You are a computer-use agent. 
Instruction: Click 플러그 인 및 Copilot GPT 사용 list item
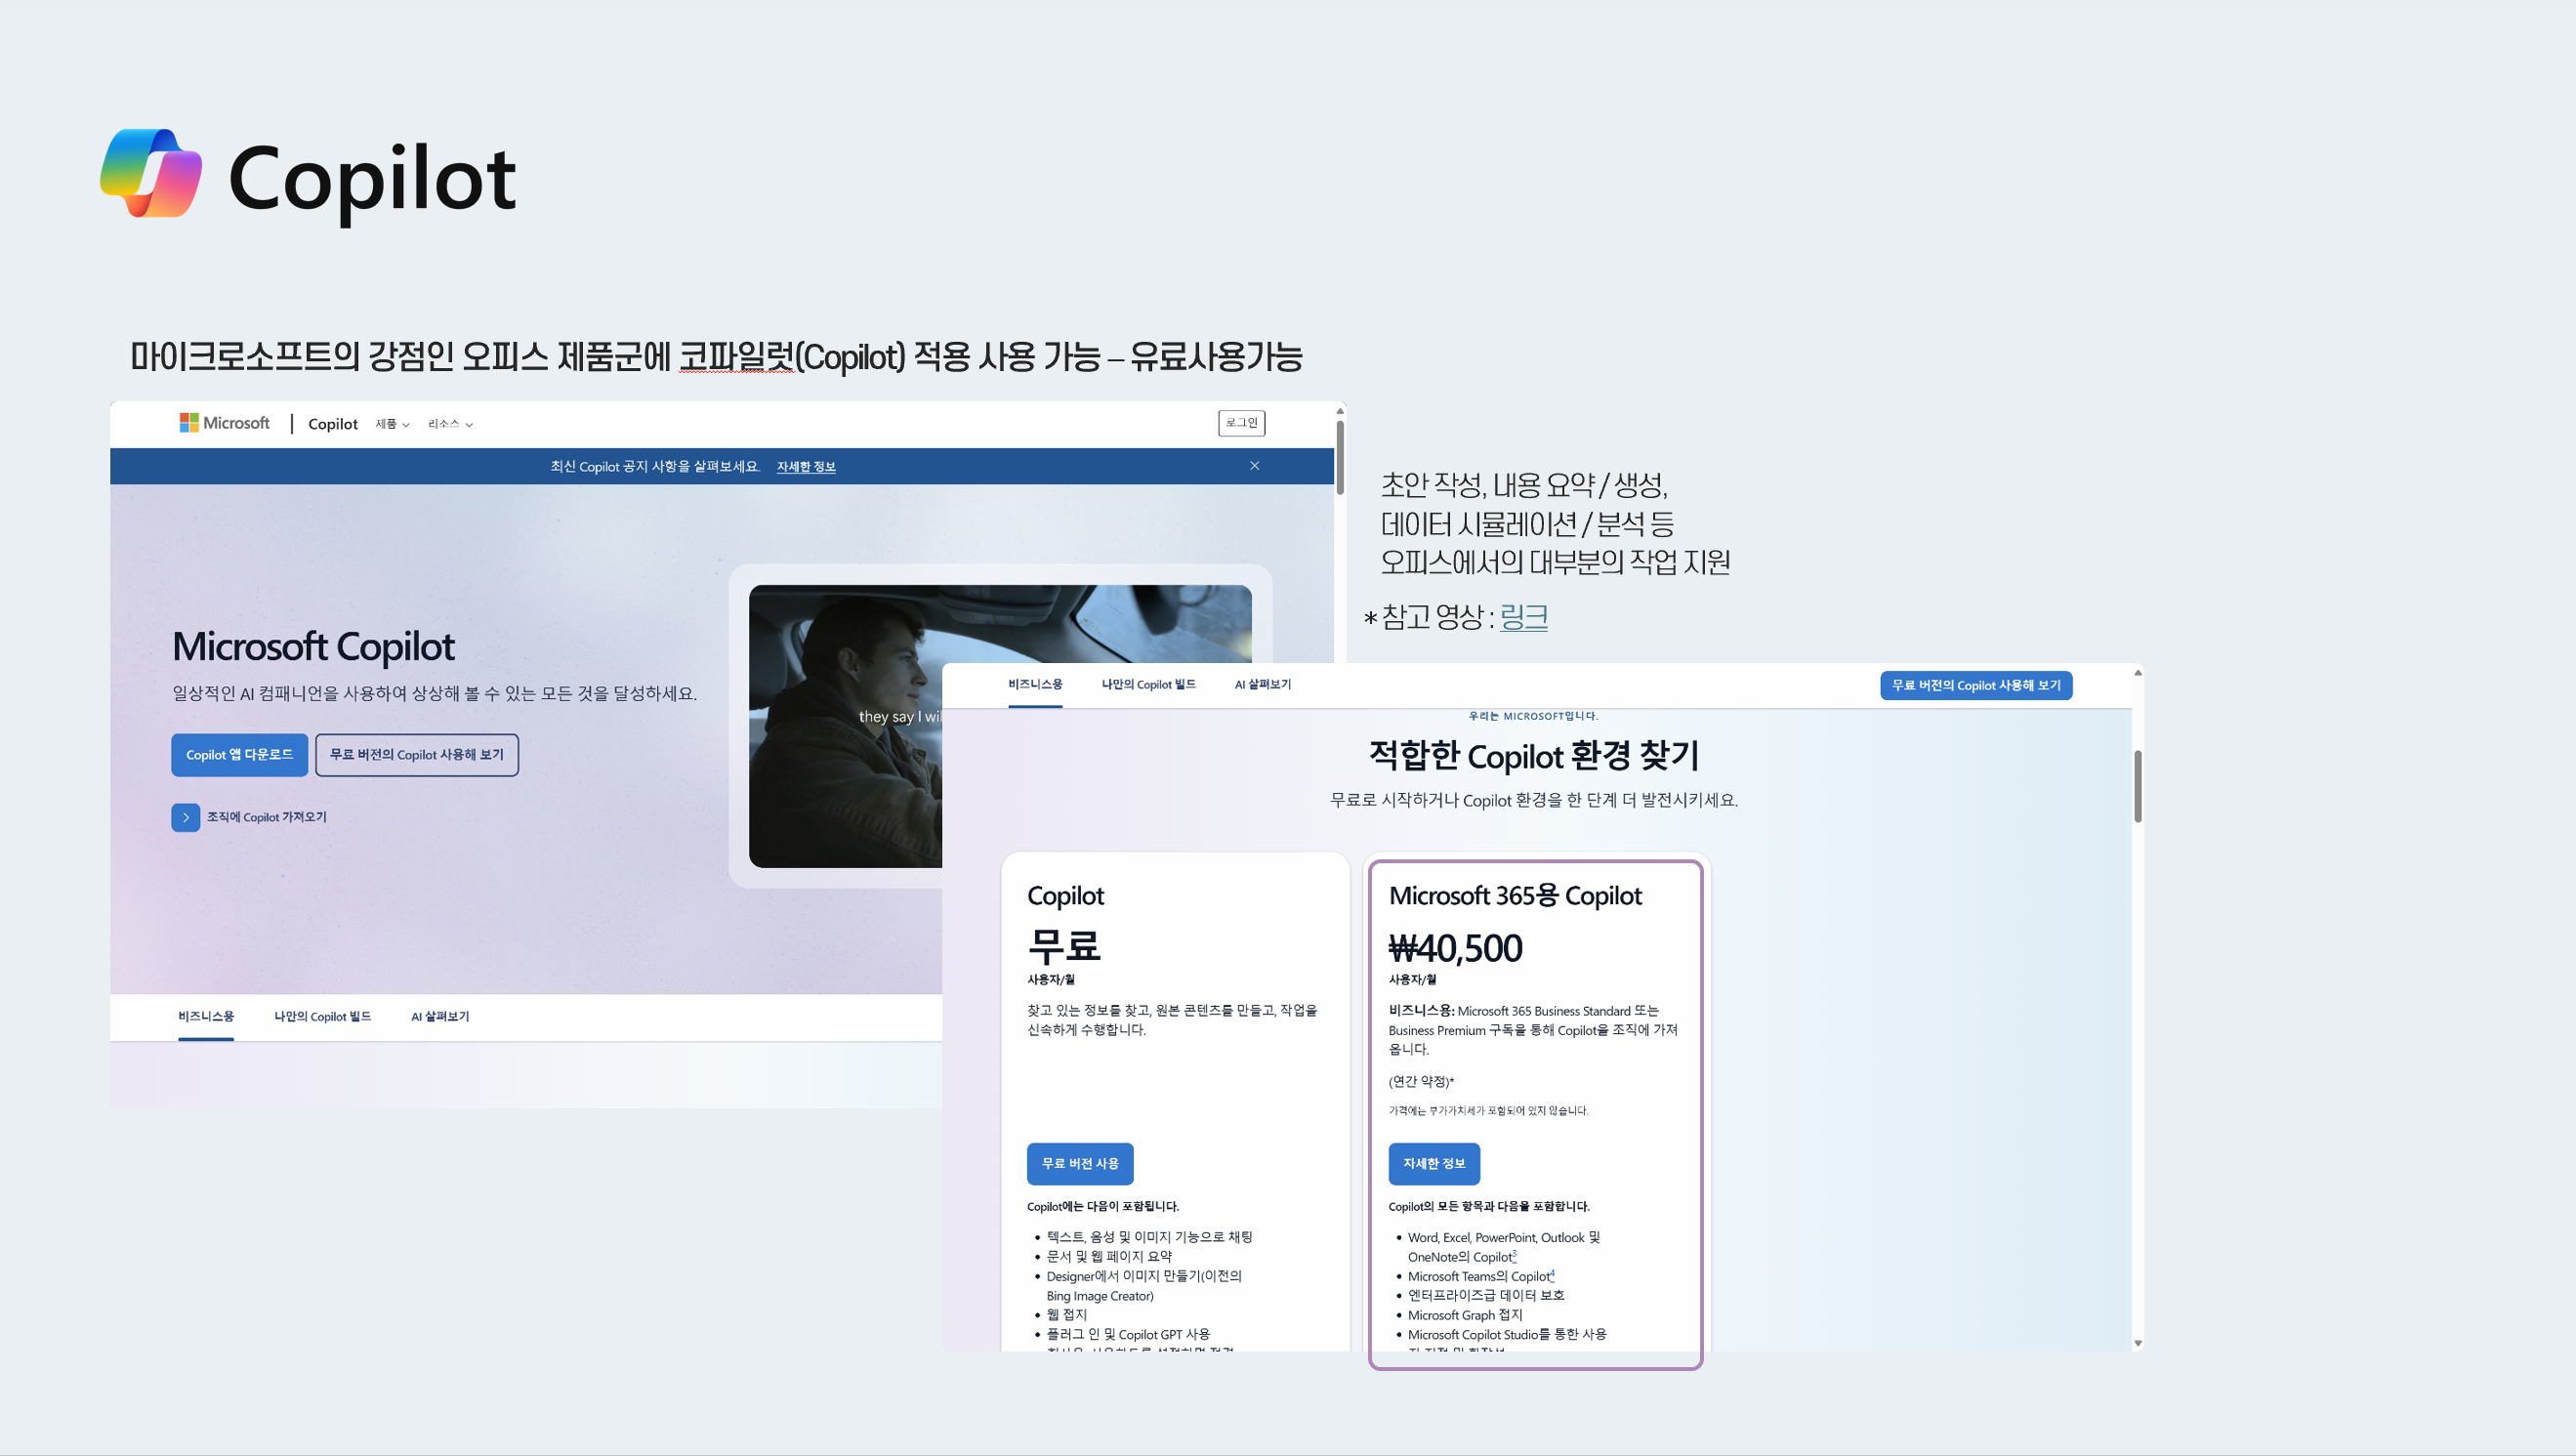coord(1128,1334)
